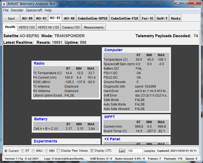Click PSU2 I2C row label
Screen dimensions: 203x163
111,78
